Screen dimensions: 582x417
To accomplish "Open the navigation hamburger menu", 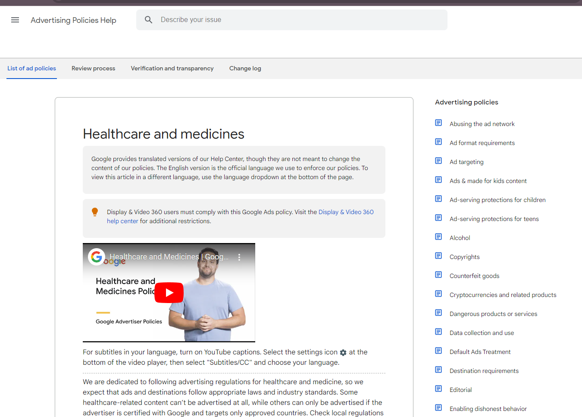I will tap(15, 20).
